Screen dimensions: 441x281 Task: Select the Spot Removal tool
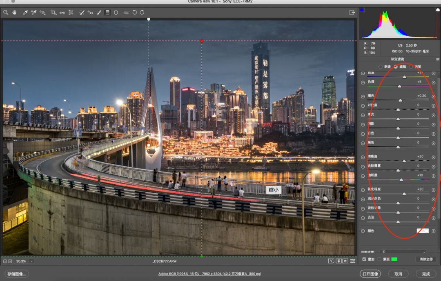pyautogui.click(x=82, y=12)
